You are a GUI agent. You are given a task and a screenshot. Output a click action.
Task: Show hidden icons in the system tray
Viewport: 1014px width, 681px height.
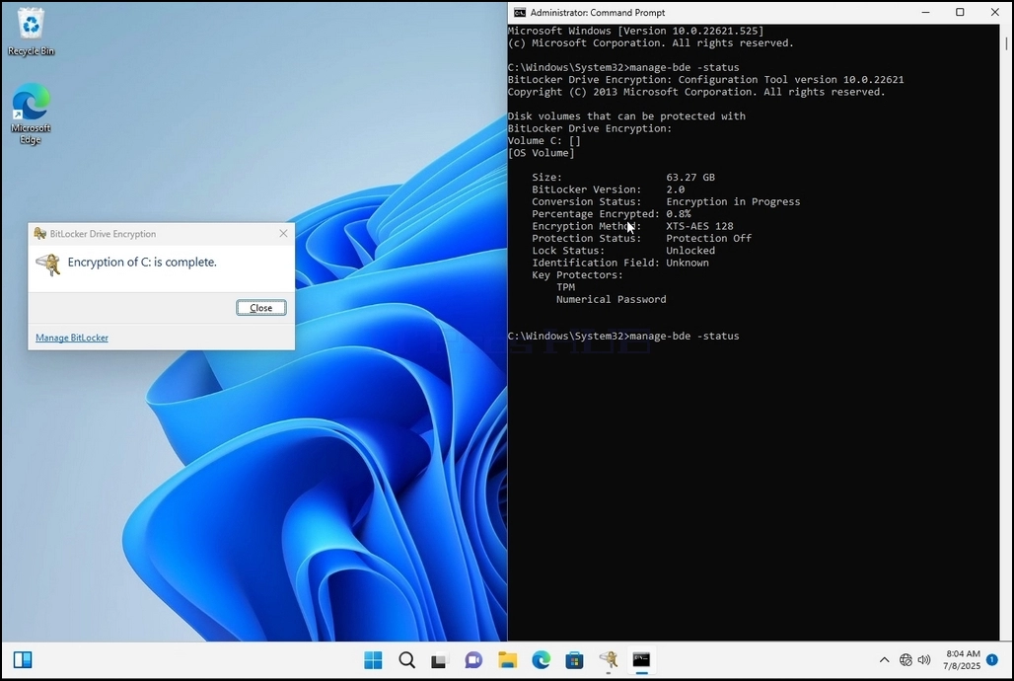884,659
